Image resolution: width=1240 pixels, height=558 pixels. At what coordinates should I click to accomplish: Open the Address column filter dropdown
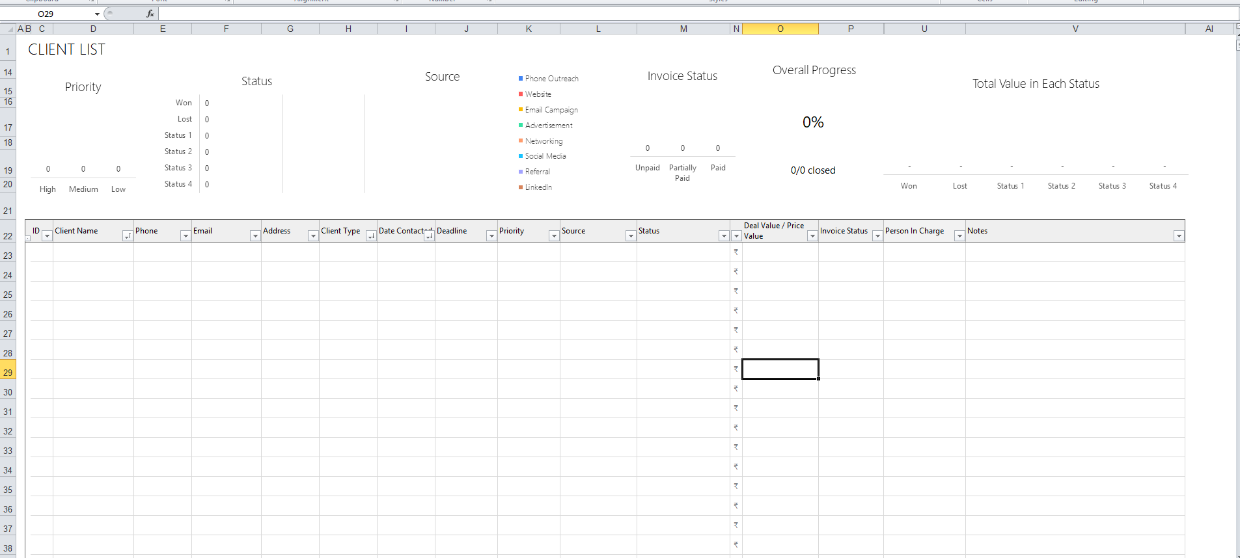(x=313, y=236)
